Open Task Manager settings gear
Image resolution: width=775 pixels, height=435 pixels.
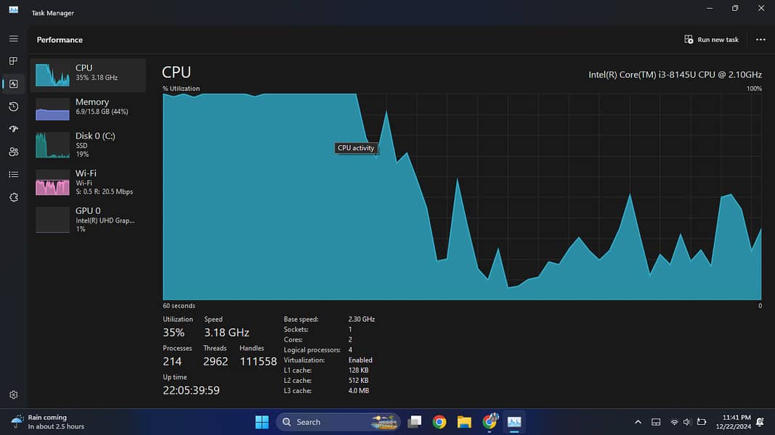click(x=13, y=395)
